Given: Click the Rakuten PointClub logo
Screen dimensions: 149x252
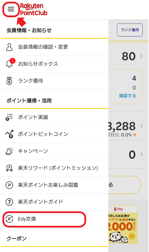Looking at the screenshot, I should pos(34,9).
